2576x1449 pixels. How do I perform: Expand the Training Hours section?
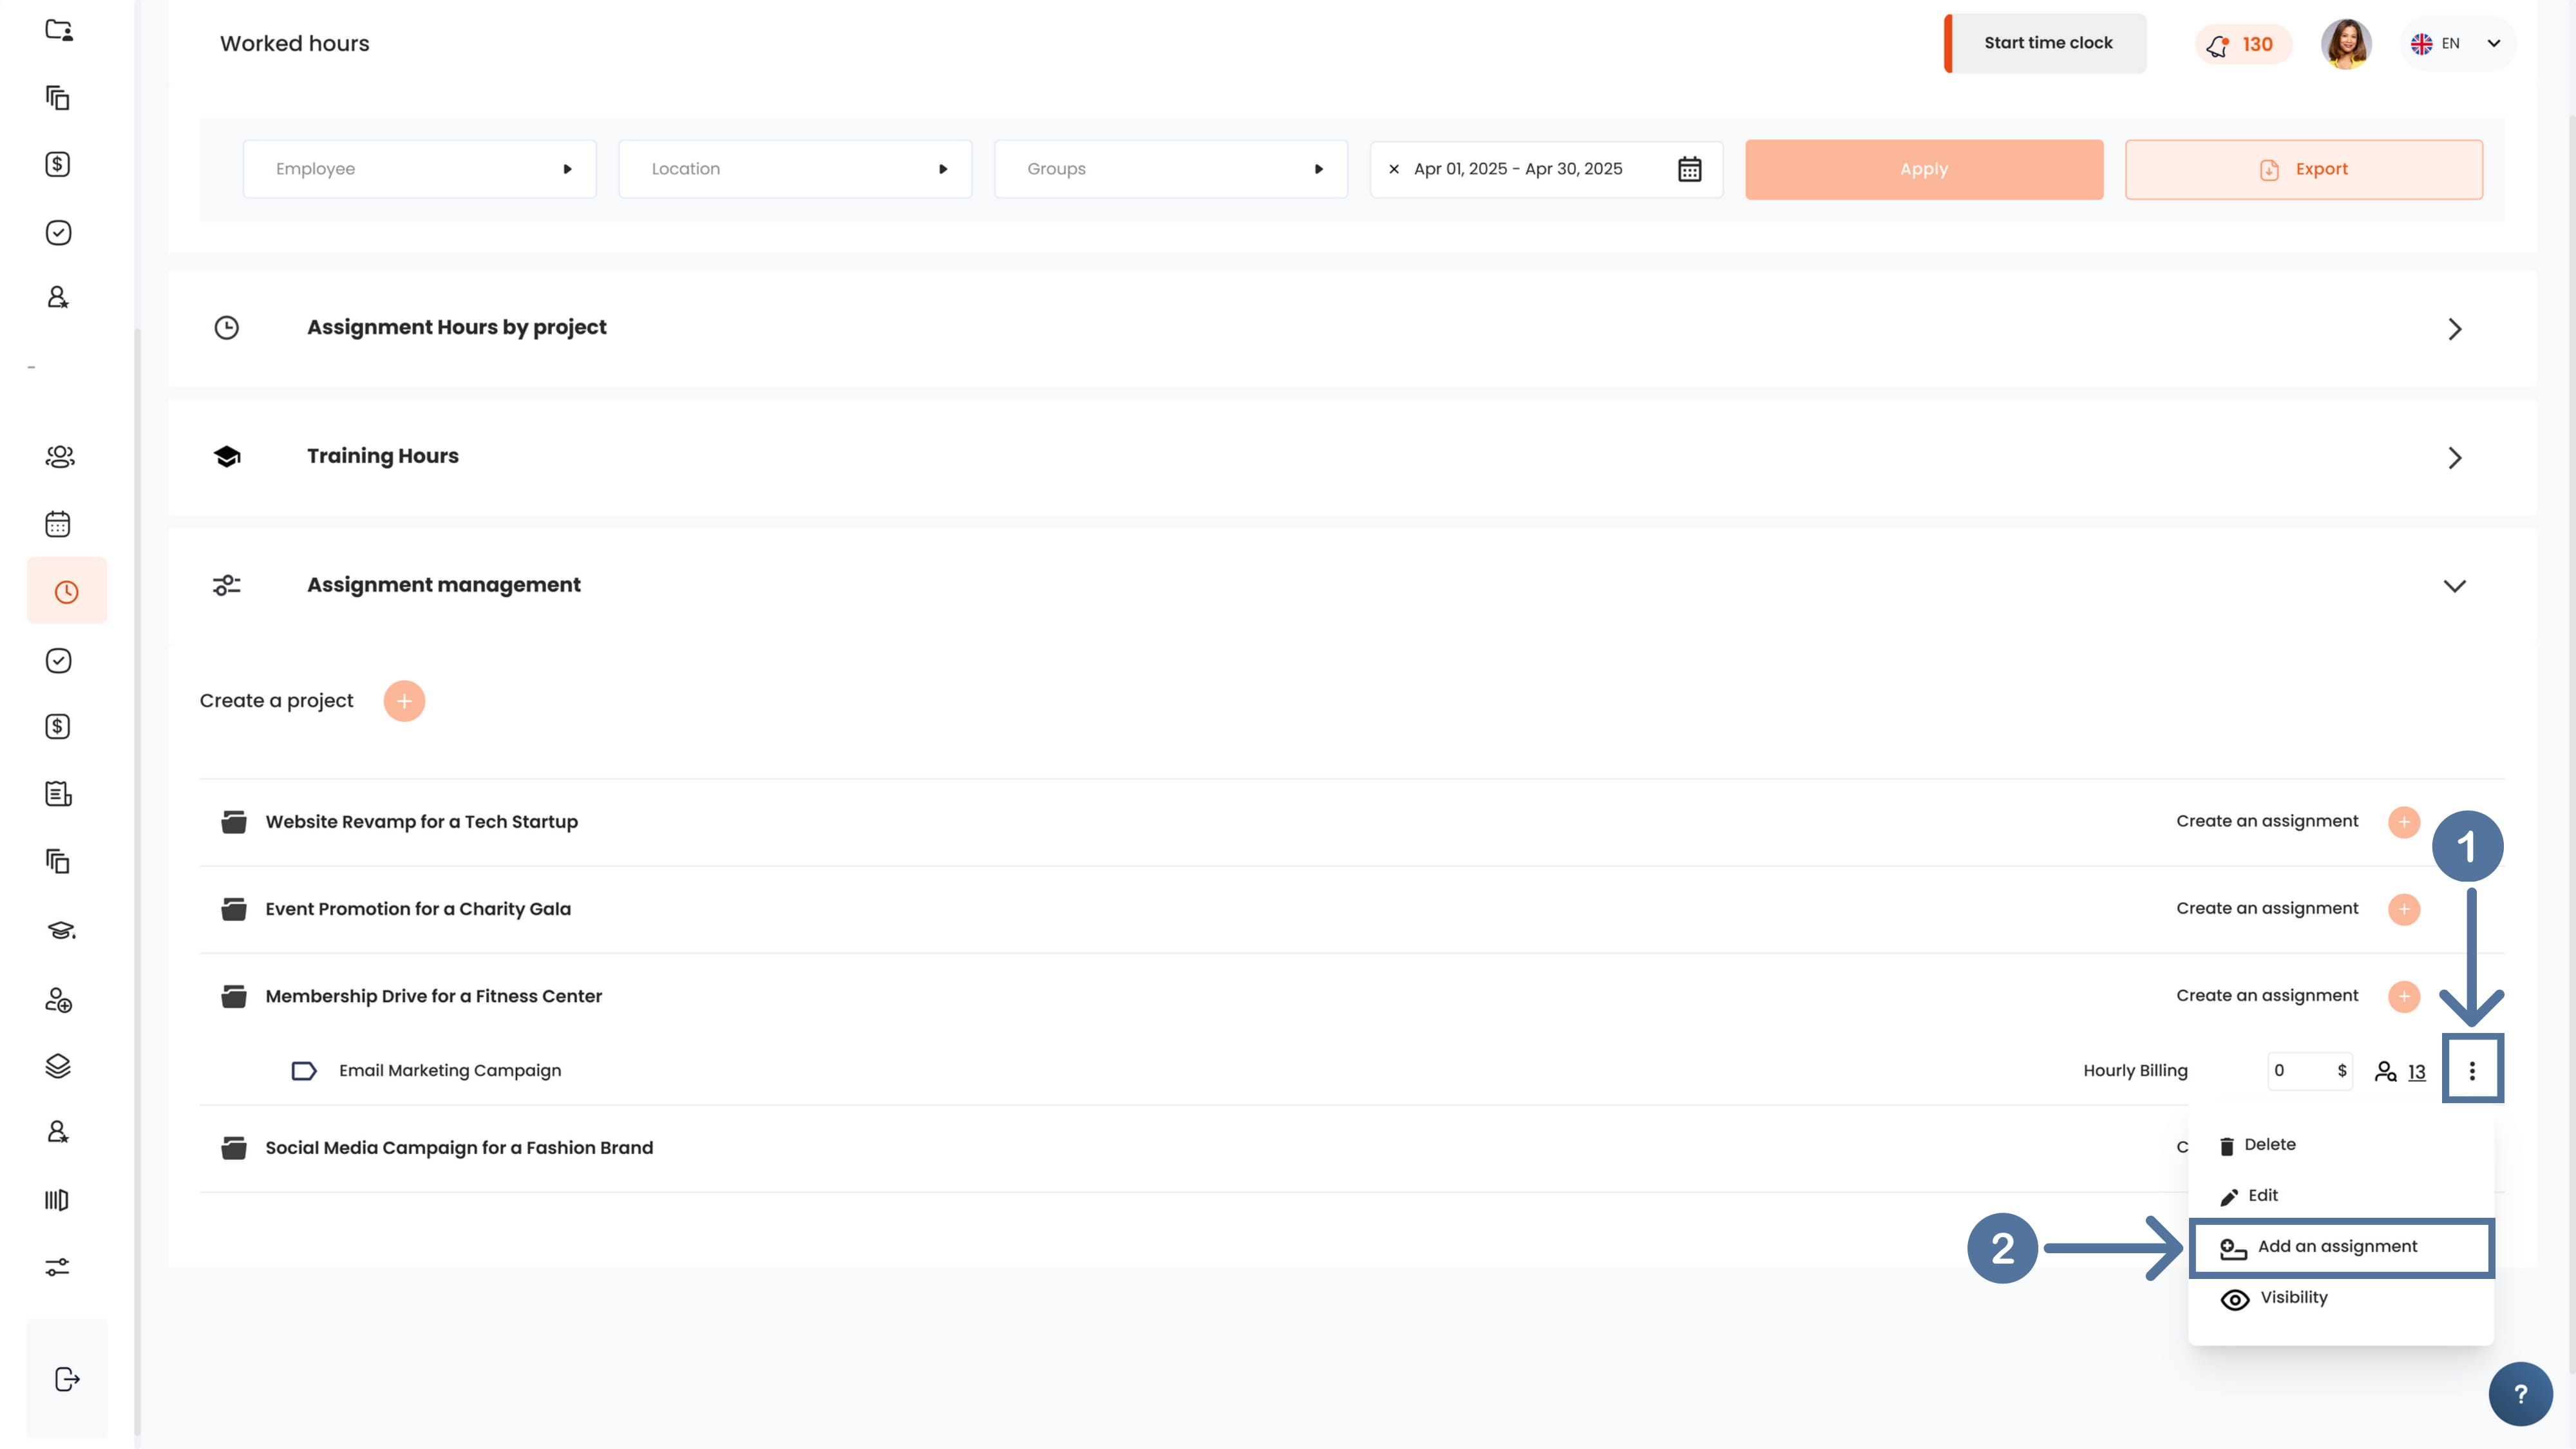2454,458
